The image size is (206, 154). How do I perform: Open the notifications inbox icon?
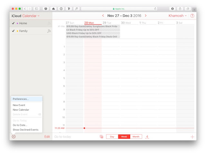101,137
